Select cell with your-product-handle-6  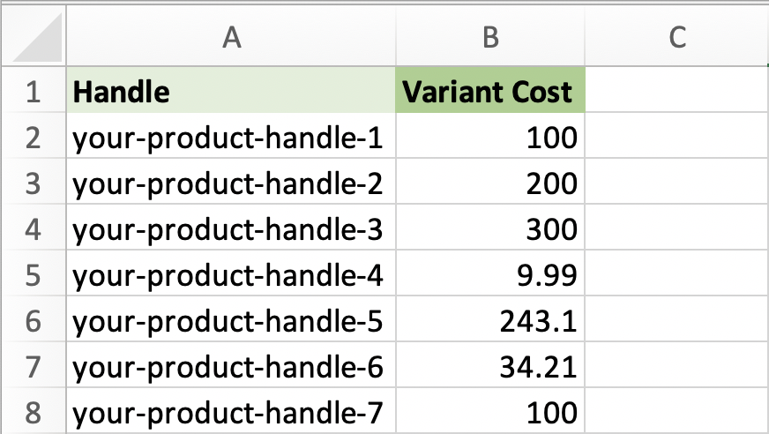coord(231,365)
